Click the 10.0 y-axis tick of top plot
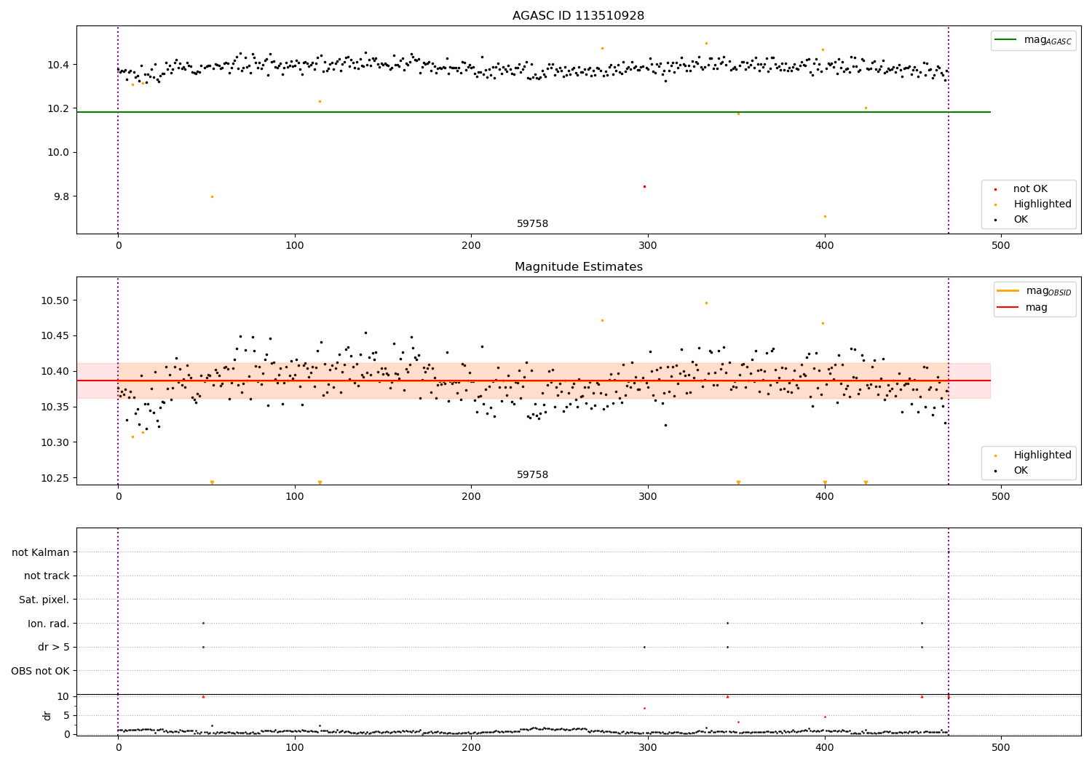 pos(58,153)
